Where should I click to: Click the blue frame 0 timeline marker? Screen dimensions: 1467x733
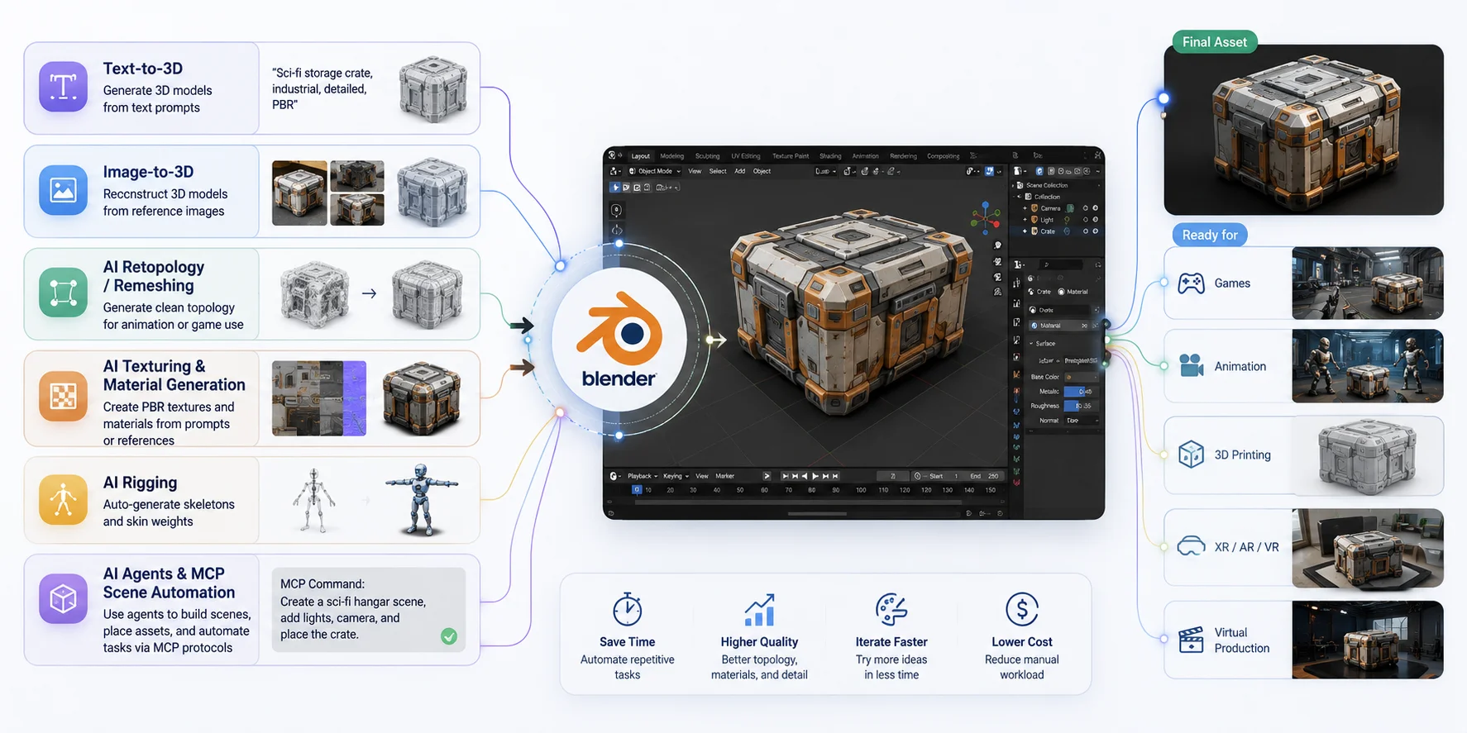pos(637,489)
